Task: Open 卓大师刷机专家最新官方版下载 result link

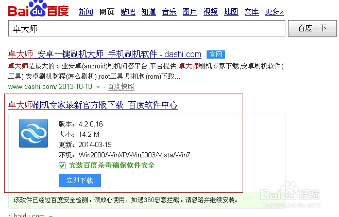Action: coord(93,105)
